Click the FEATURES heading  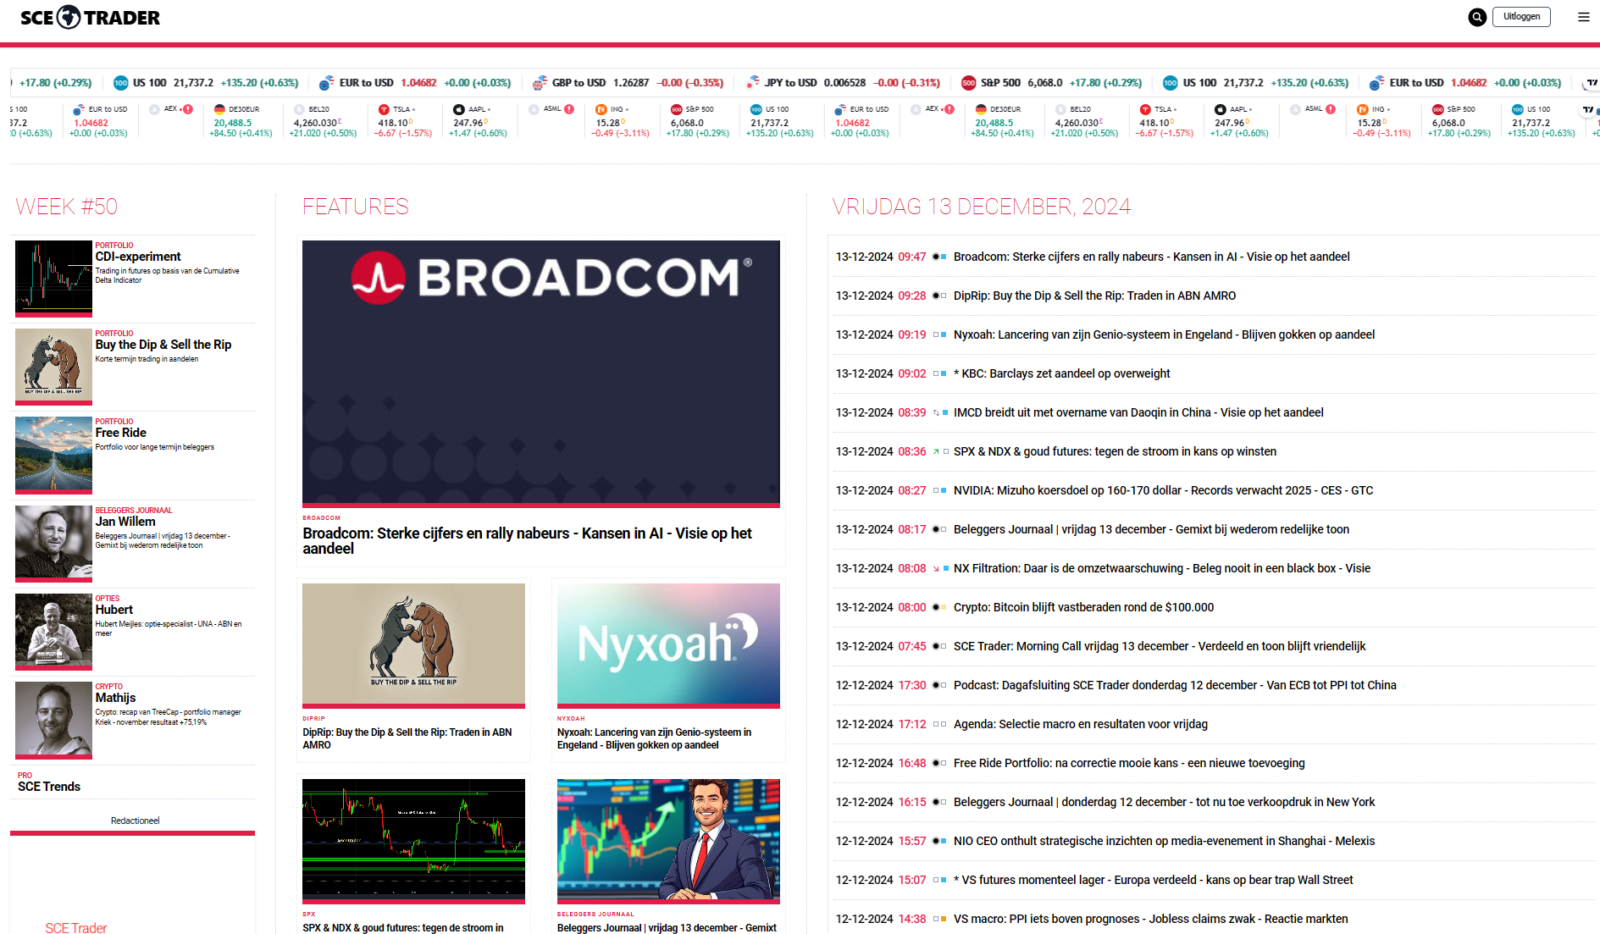356,207
